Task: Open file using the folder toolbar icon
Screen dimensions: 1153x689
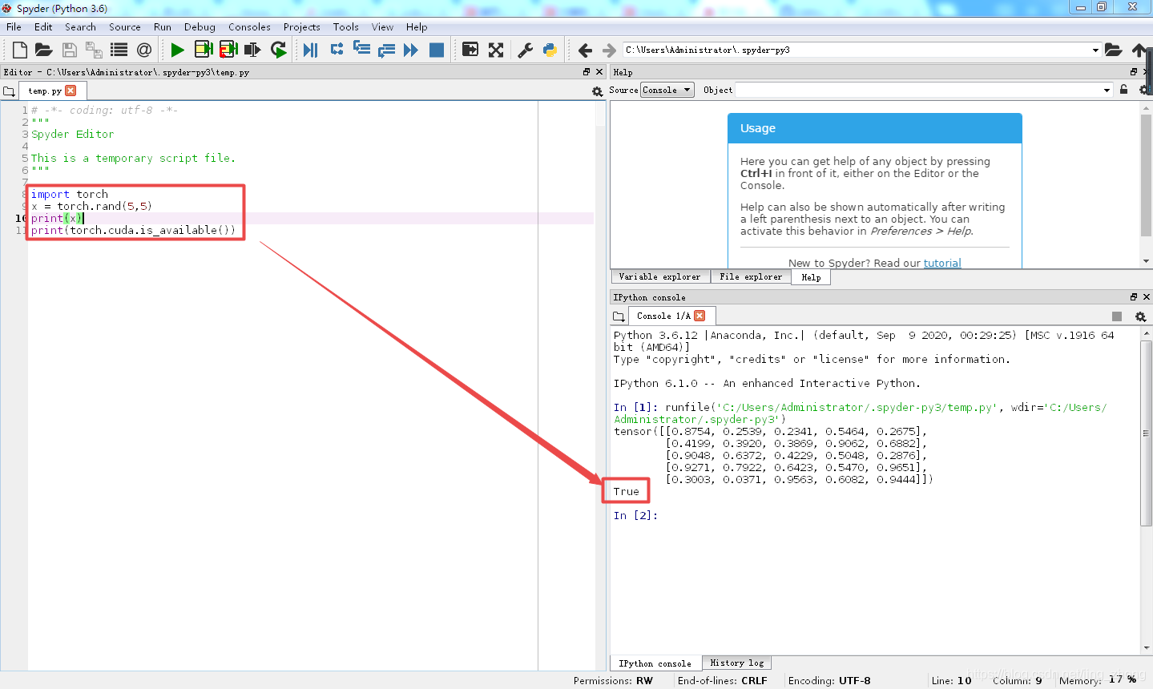Action: pos(44,50)
